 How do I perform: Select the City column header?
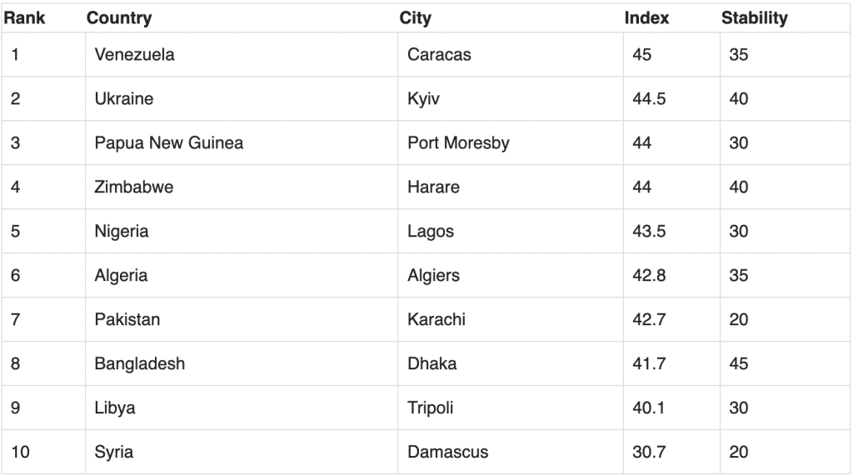[x=415, y=18]
